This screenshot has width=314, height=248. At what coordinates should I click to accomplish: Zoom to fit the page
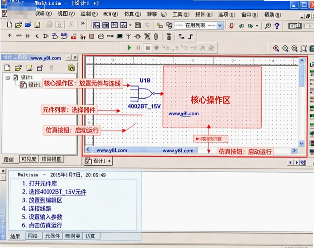coord(303,48)
